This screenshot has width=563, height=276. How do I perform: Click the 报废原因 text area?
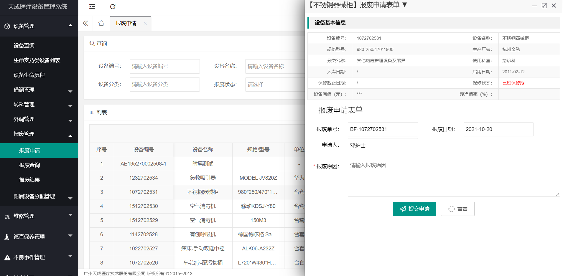pos(454,178)
